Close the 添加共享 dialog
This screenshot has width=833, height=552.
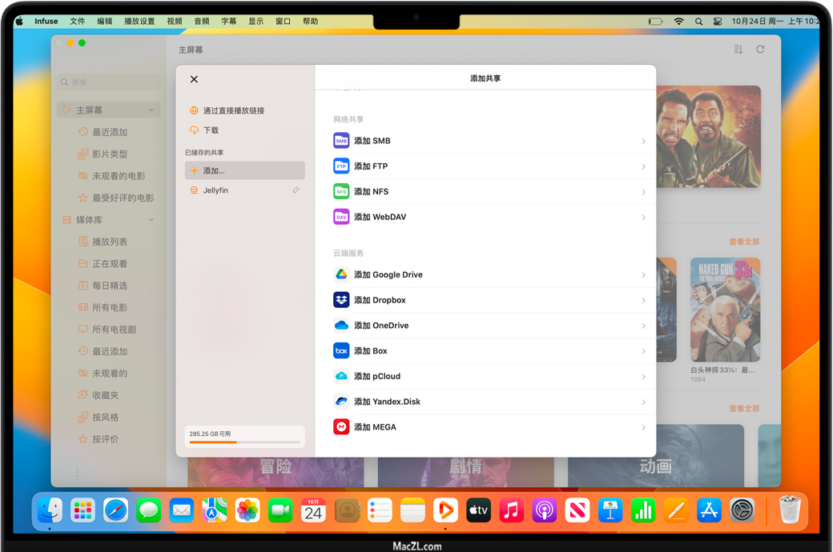pos(194,79)
